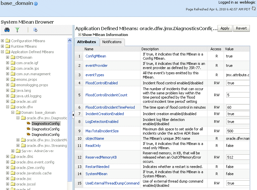Open UseExternalThreadDumpCommand attribute link
257x190 pixels.
tap(112, 183)
